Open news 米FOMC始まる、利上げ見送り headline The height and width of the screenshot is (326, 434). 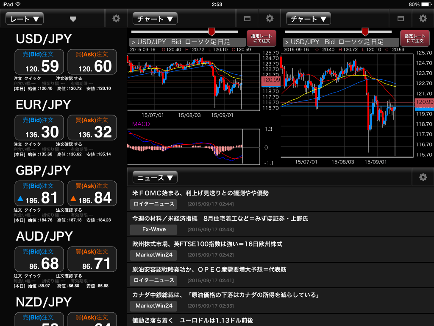(200, 193)
